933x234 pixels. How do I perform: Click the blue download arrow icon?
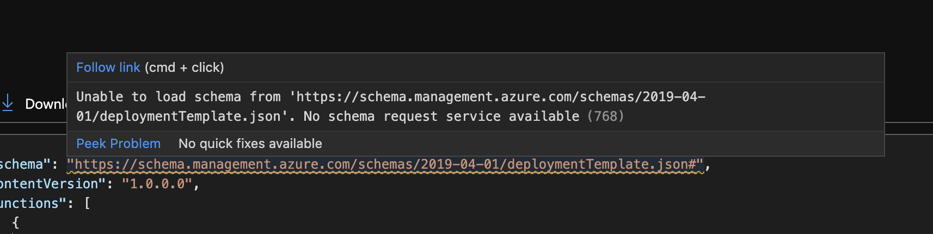pos(8,102)
